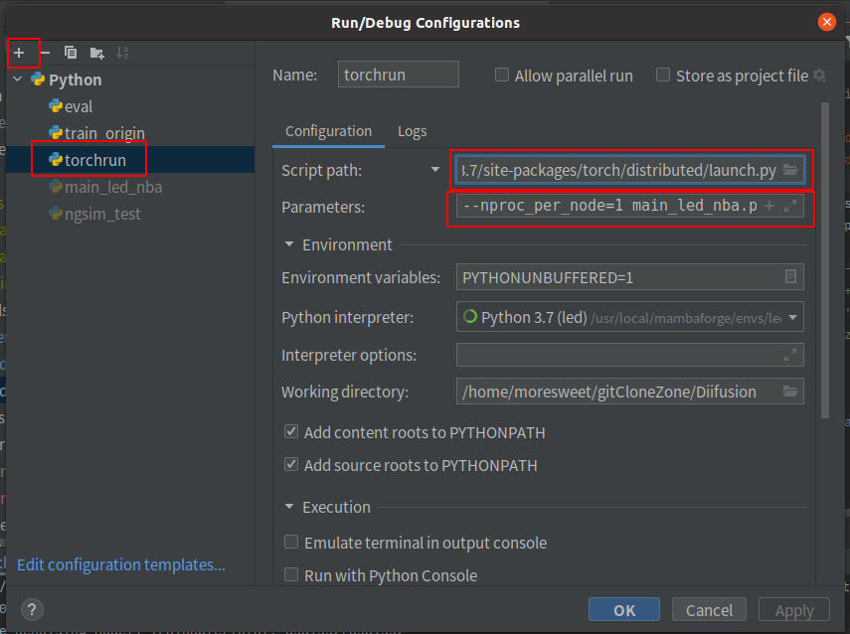Remove configuration with minus icon
The image size is (850, 634).
(x=45, y=53)
